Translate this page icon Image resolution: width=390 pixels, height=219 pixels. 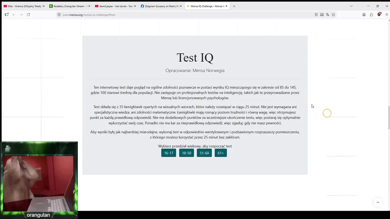pyautogui.click(x=328, y=15)
